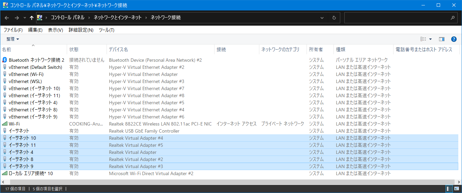This screenshot has height=193, width=462.
Task: Click the プライベート ネットワーク cell
Action: tap(283, 124)
